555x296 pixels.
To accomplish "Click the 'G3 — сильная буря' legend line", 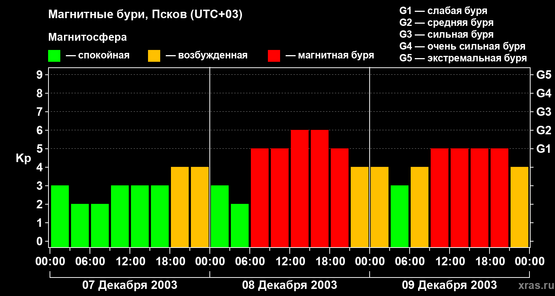I will click(x=447, y=34).
